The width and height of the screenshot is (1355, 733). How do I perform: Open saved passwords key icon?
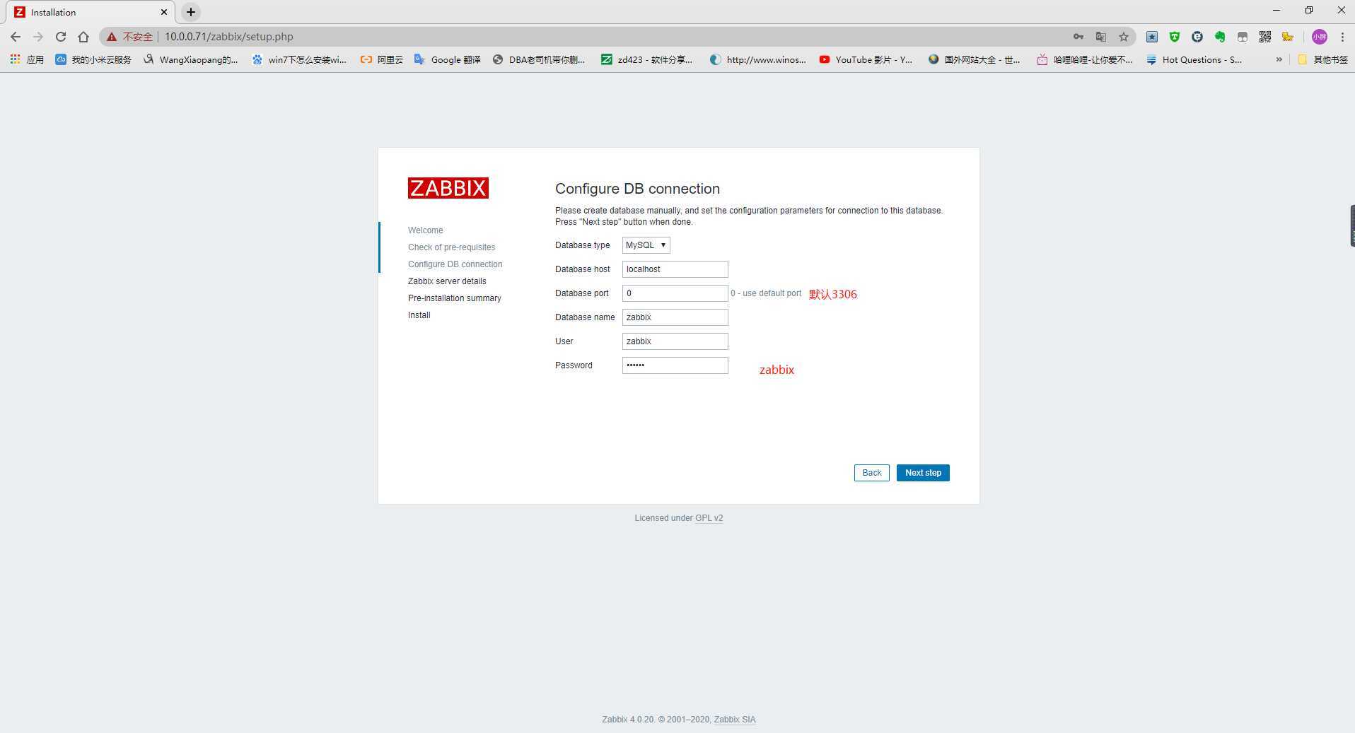1078,37
